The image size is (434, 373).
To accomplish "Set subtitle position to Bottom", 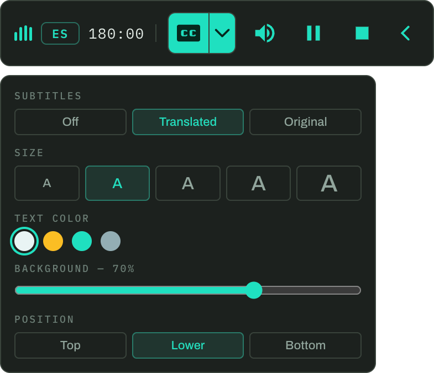I will point(305,345).
